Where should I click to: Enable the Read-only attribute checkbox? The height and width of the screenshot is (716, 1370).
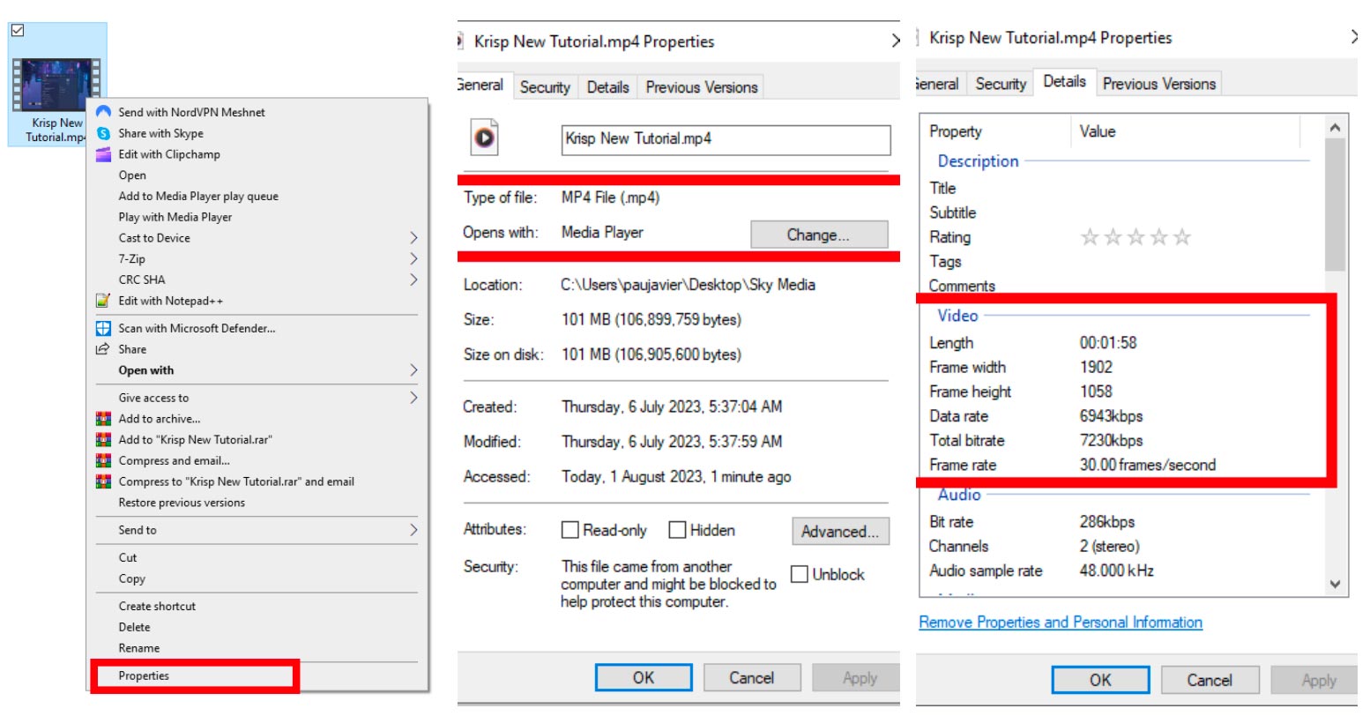point(570,530)
